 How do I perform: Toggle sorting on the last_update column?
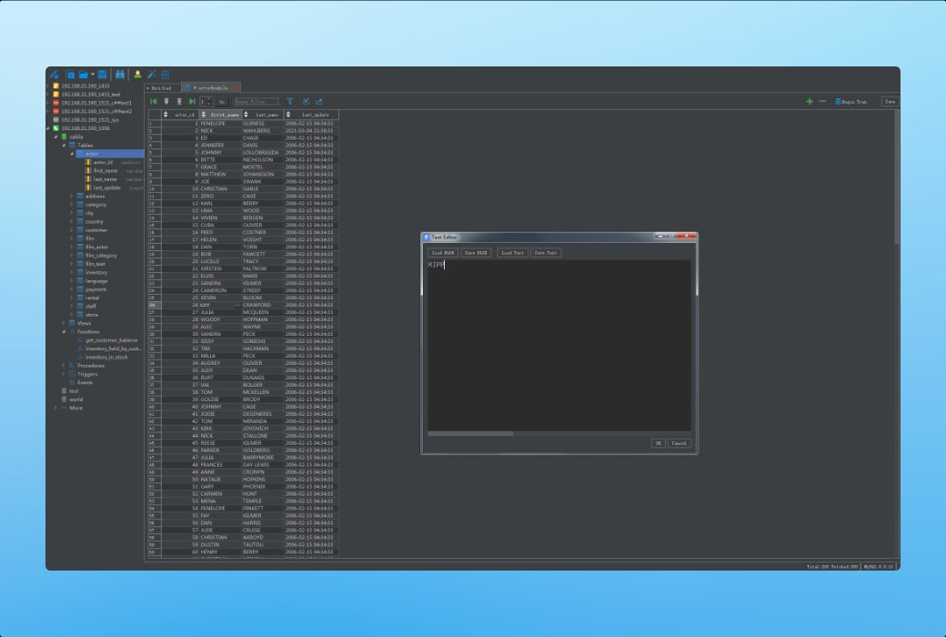pyautogui.click(x=288, y=114)
